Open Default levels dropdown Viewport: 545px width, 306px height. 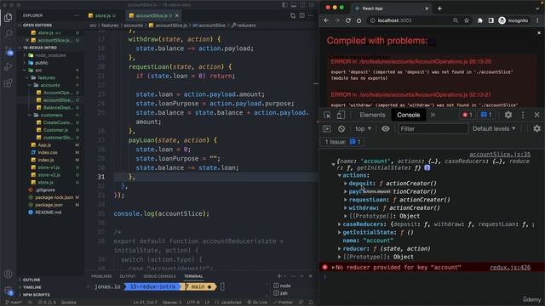(494, 128)
